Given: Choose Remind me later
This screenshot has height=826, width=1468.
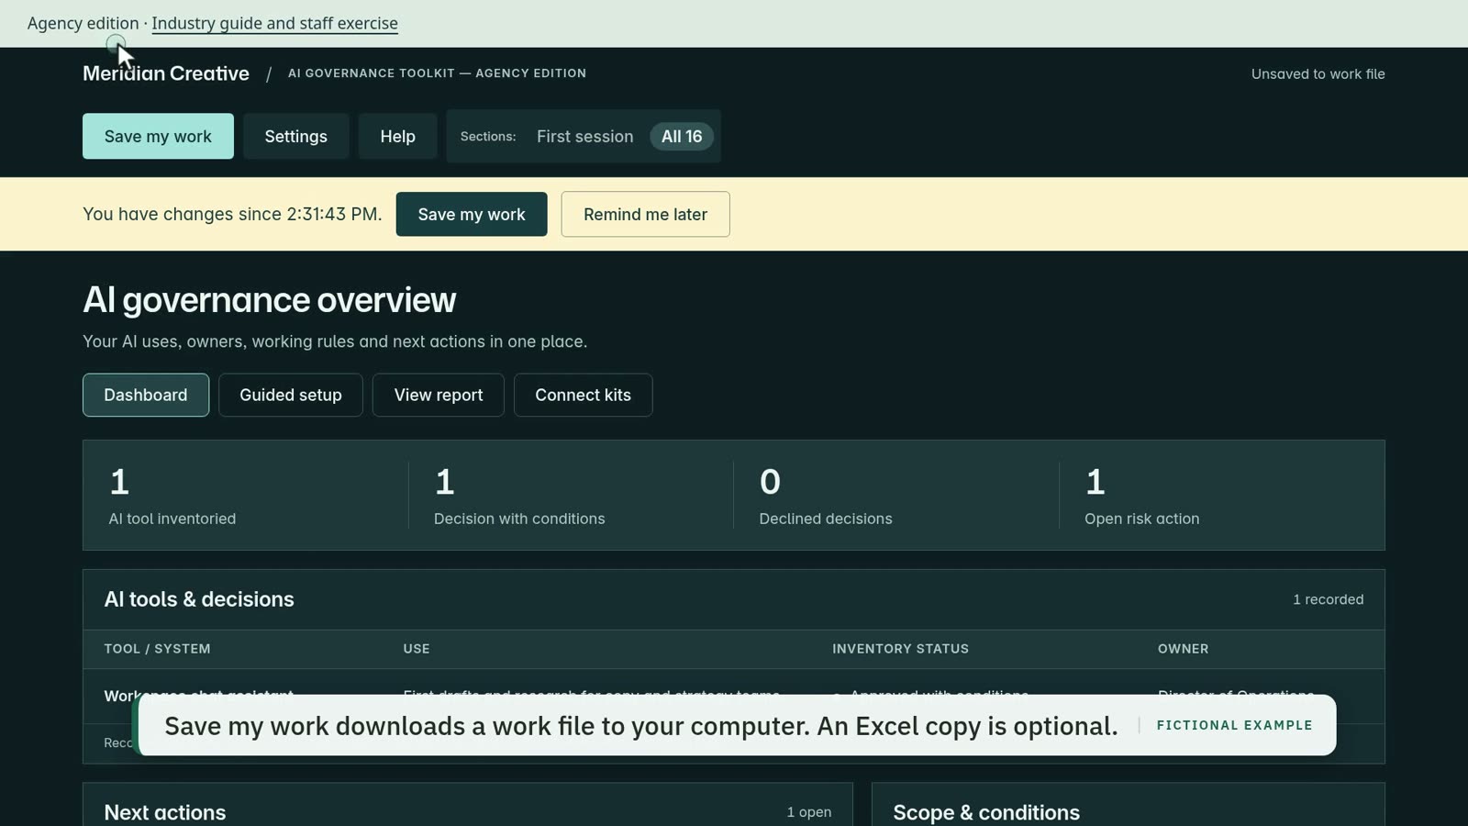Looking at the screenshot, I should [x=645, y=214].
